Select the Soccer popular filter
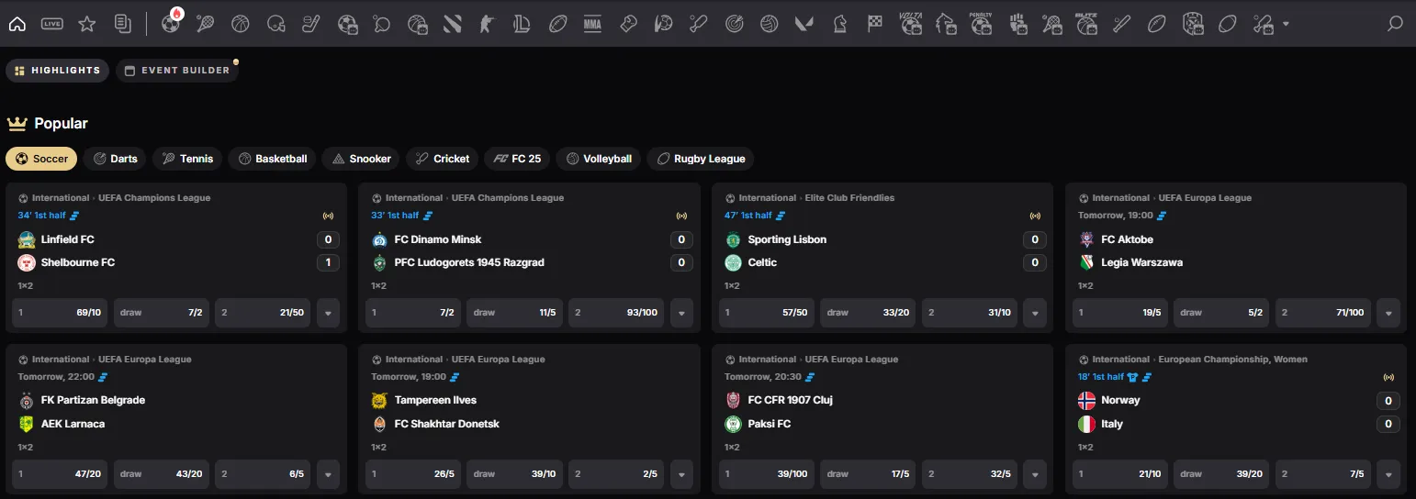The image size is (1416, 499). pos(41,159)
